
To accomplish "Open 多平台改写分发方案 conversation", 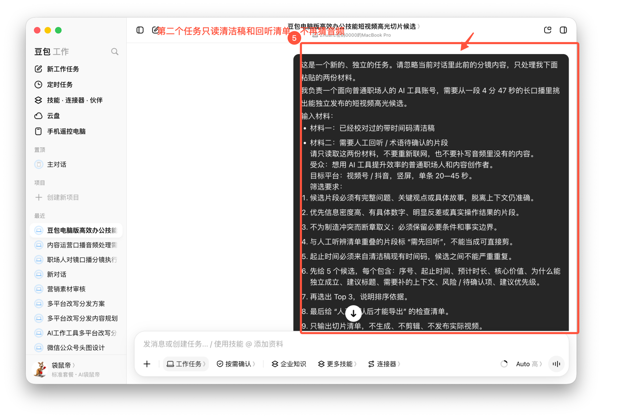I will [76, 304].
